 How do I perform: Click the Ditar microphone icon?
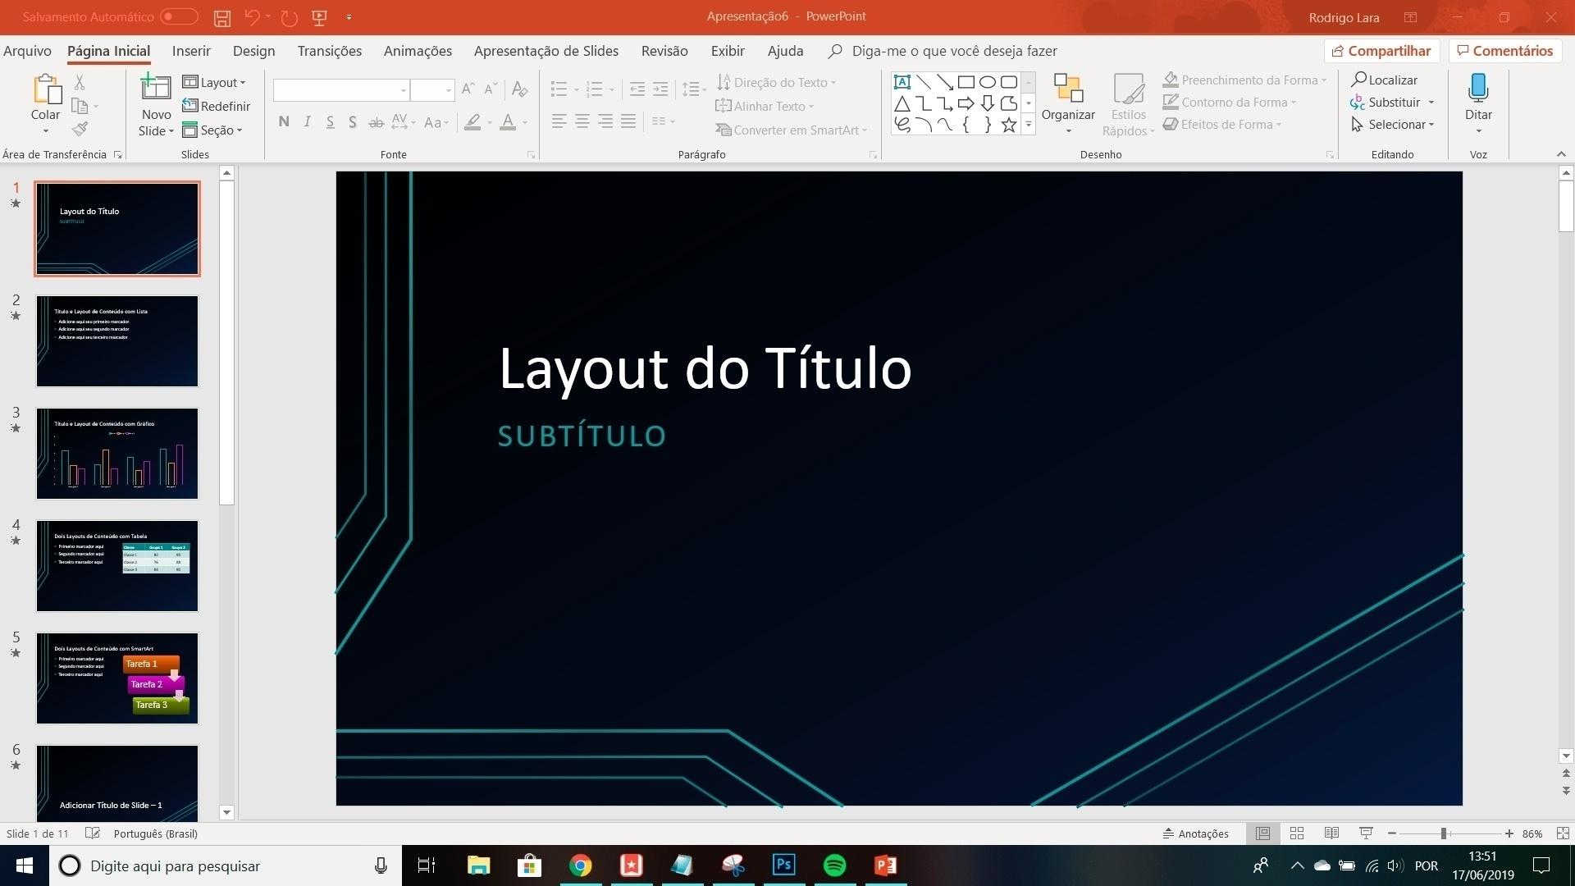click(1478, 89)
